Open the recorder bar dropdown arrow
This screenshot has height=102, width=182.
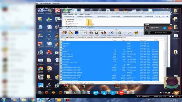pyautogui.click(x=170, y=97)
